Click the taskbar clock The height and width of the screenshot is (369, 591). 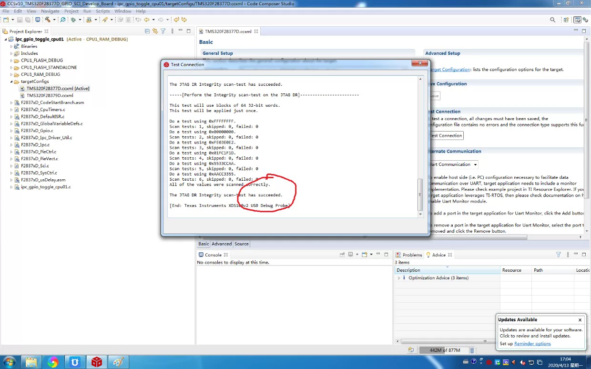coord(565,362)
